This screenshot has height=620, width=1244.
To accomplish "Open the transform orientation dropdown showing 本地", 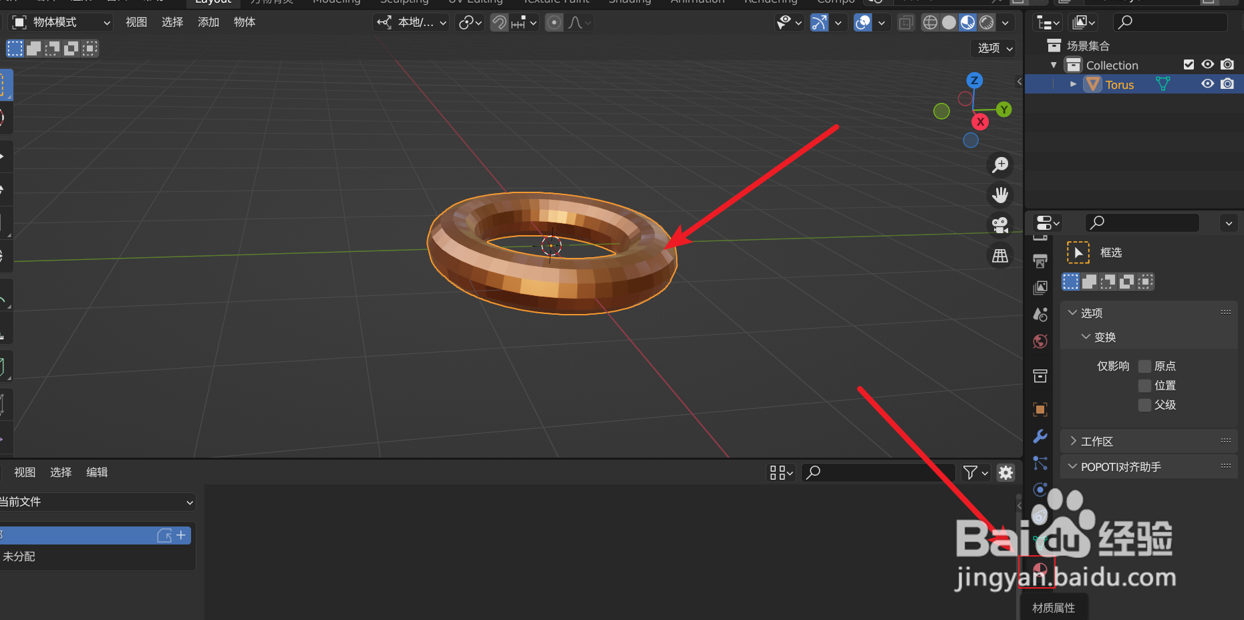I will pos(410,22).
